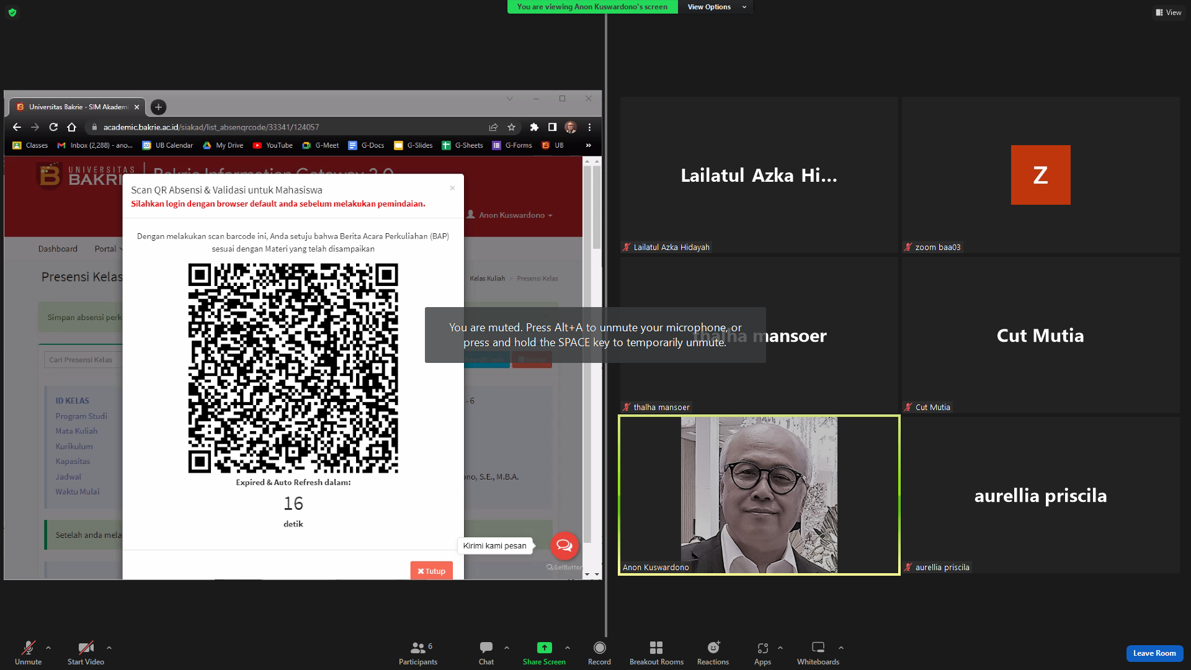This screenshot has height=670, width=1191.
Task: Open G-Forms bookmark
Action: pyautogui.click(x=512, y=145)
